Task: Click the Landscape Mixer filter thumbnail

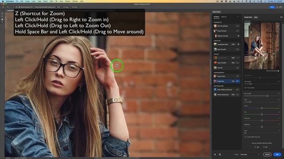Action: pos(215,44)
